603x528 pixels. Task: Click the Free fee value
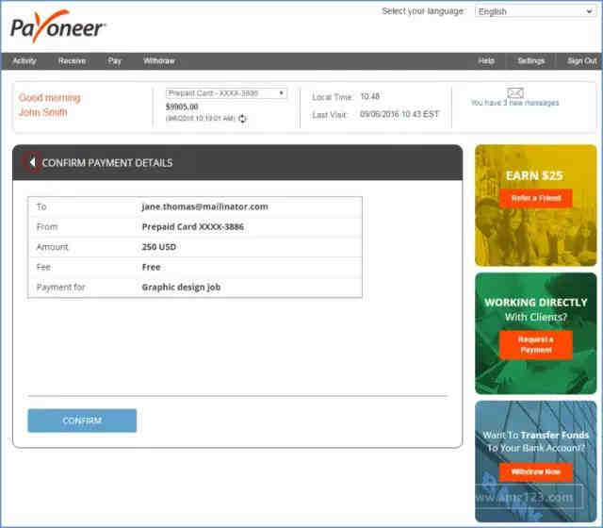tap(151, 267)
